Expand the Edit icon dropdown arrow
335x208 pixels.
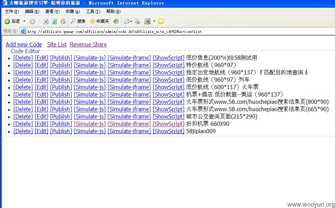[x=154, y=21]
